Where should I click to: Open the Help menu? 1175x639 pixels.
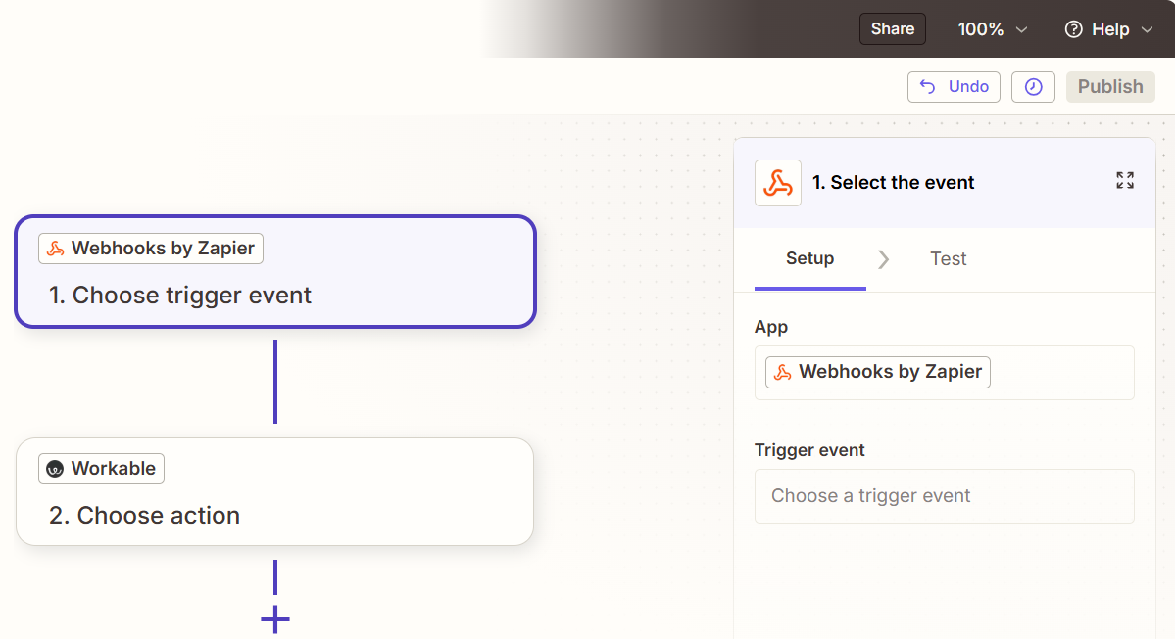pyautogui.click(x=1109, y=29)
